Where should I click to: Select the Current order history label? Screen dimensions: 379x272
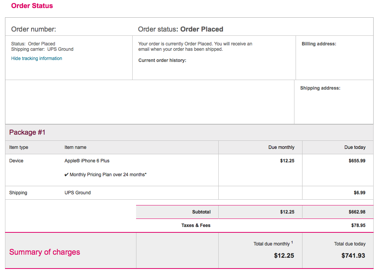coord(162,60)
